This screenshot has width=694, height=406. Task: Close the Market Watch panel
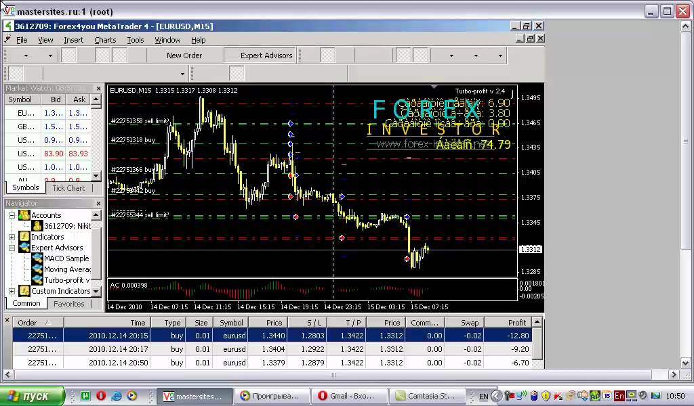coord(98,89)
